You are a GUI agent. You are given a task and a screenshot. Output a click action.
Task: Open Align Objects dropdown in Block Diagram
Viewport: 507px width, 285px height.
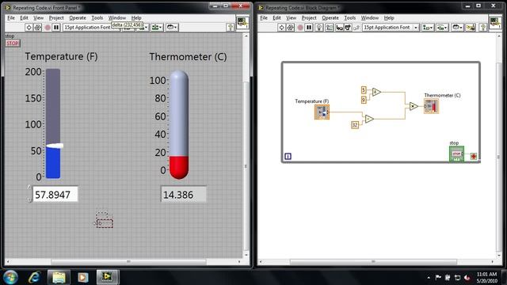coord(428,28)
